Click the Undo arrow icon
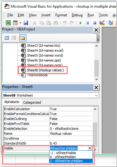This screenshot has width=117, height=167. pyautogui.click(x=64, y=23)
